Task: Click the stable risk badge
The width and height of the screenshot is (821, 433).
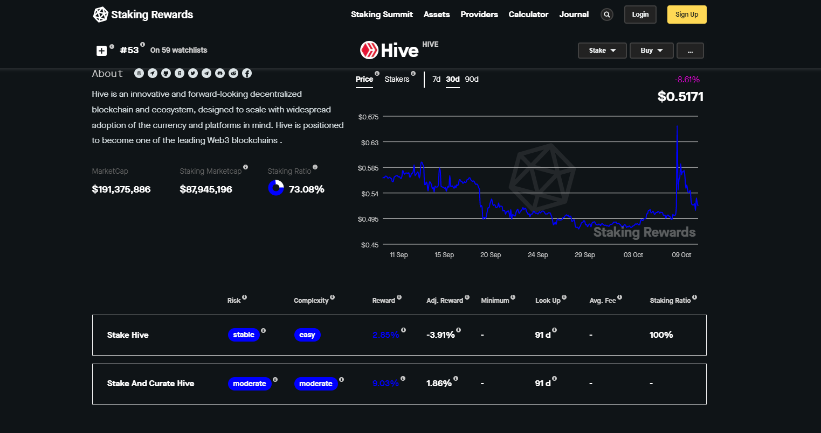Action: (x=244, y=335)
